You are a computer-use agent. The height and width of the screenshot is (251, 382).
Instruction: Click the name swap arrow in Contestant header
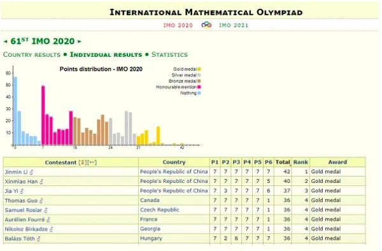(92, 162)
